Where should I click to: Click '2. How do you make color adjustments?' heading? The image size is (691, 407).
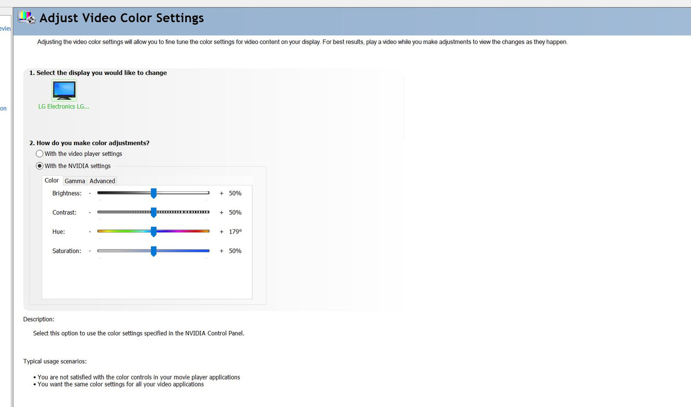click(89, 143)
